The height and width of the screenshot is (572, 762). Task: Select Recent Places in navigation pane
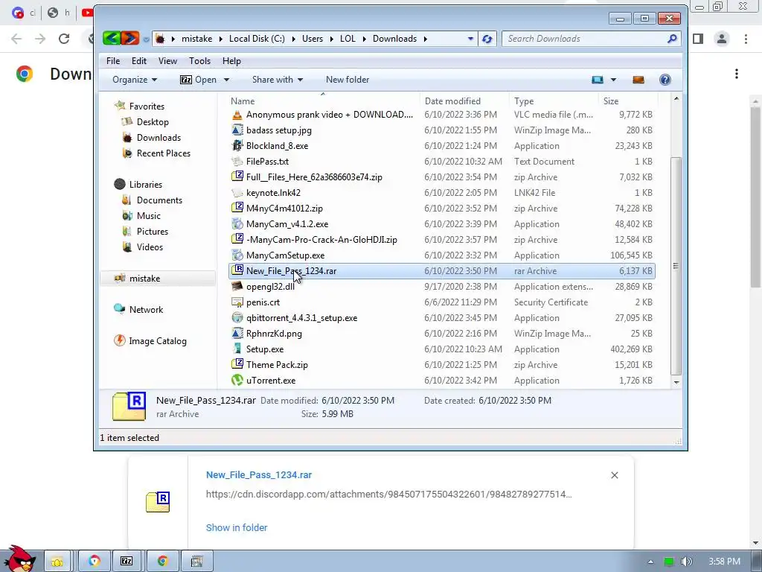(x=163, y=153)
